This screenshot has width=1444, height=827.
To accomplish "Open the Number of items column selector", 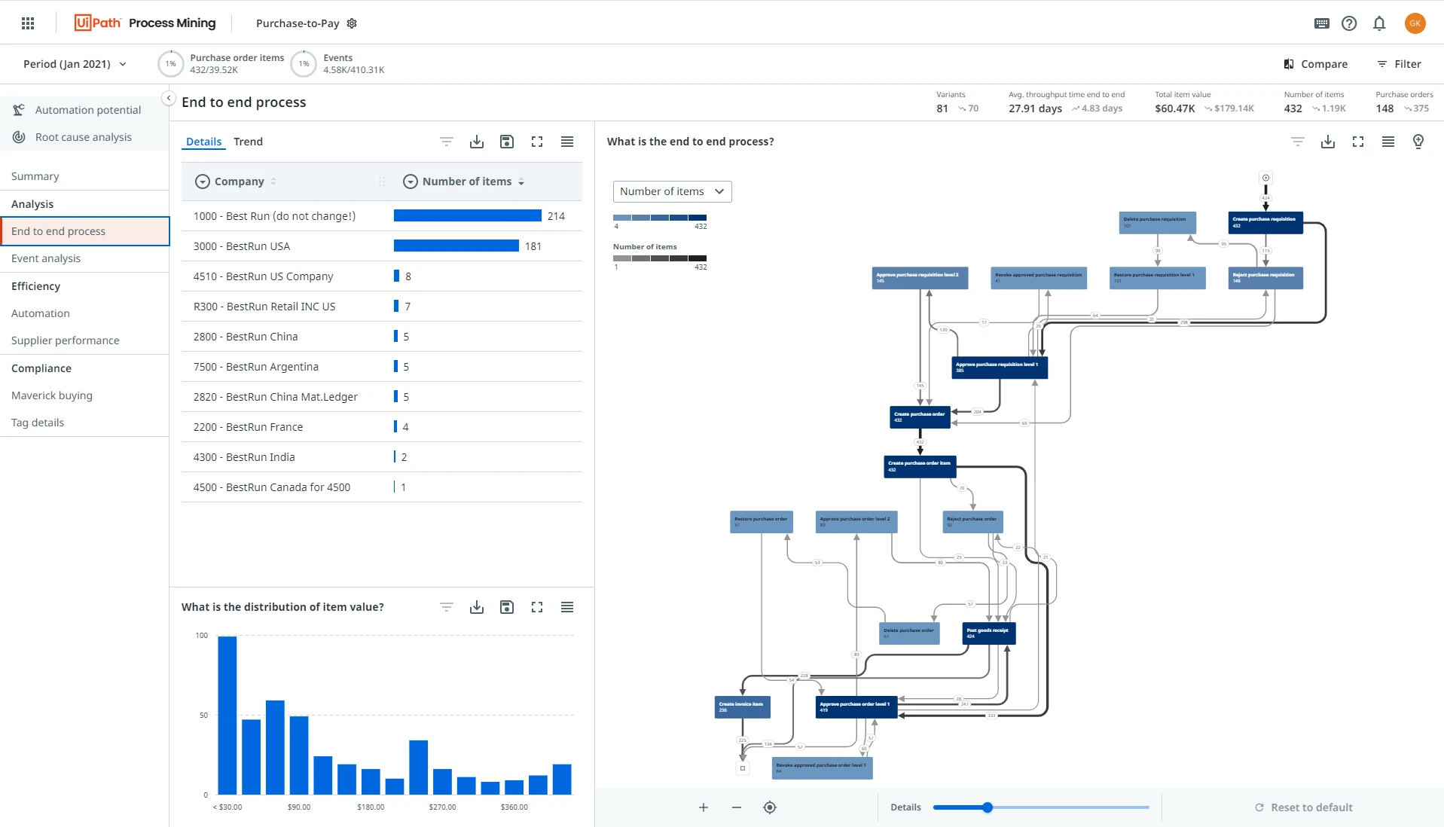I will coord(411,182).
